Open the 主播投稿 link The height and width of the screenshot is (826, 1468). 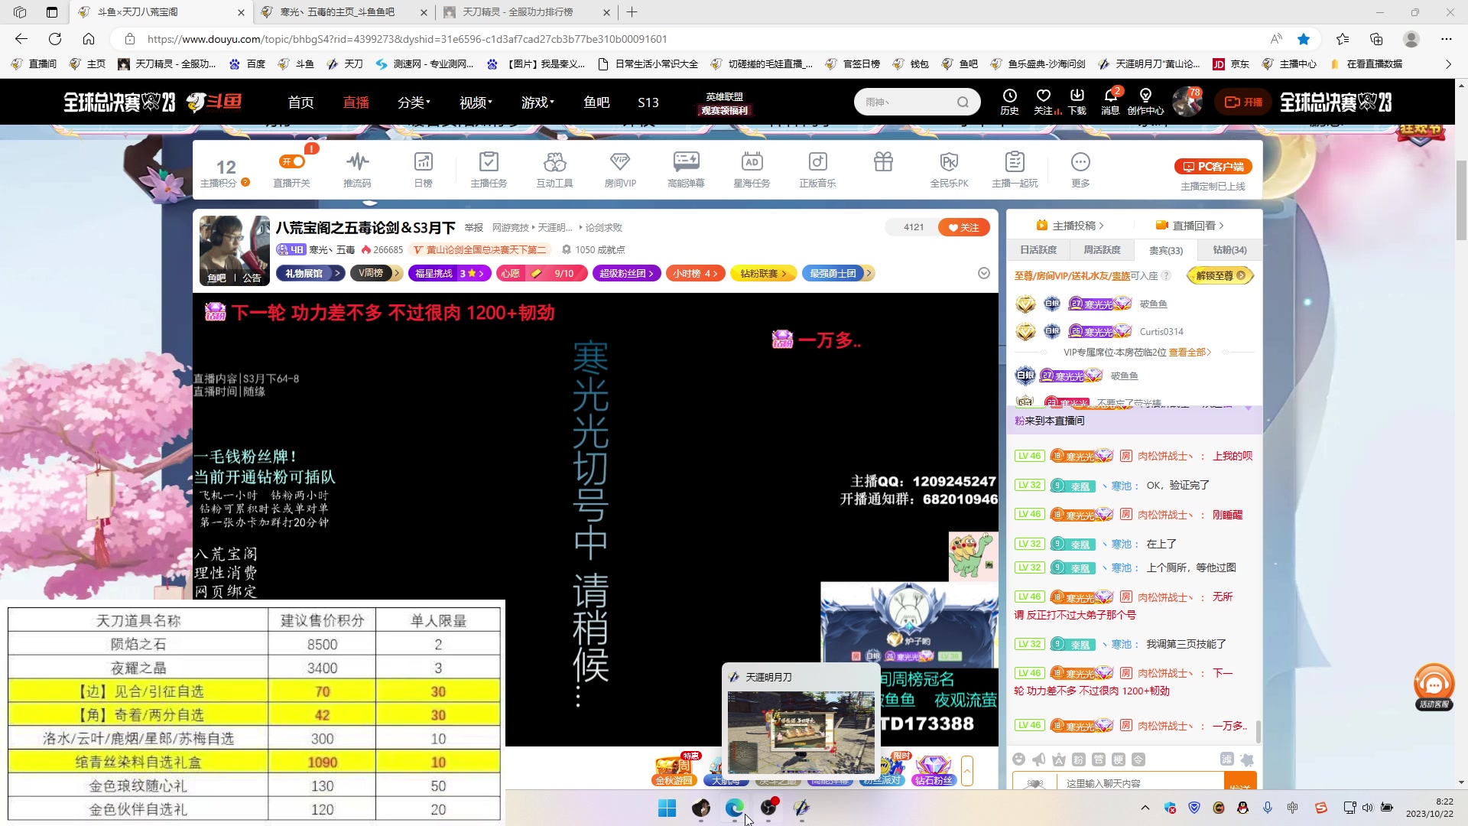(1070, 226)
